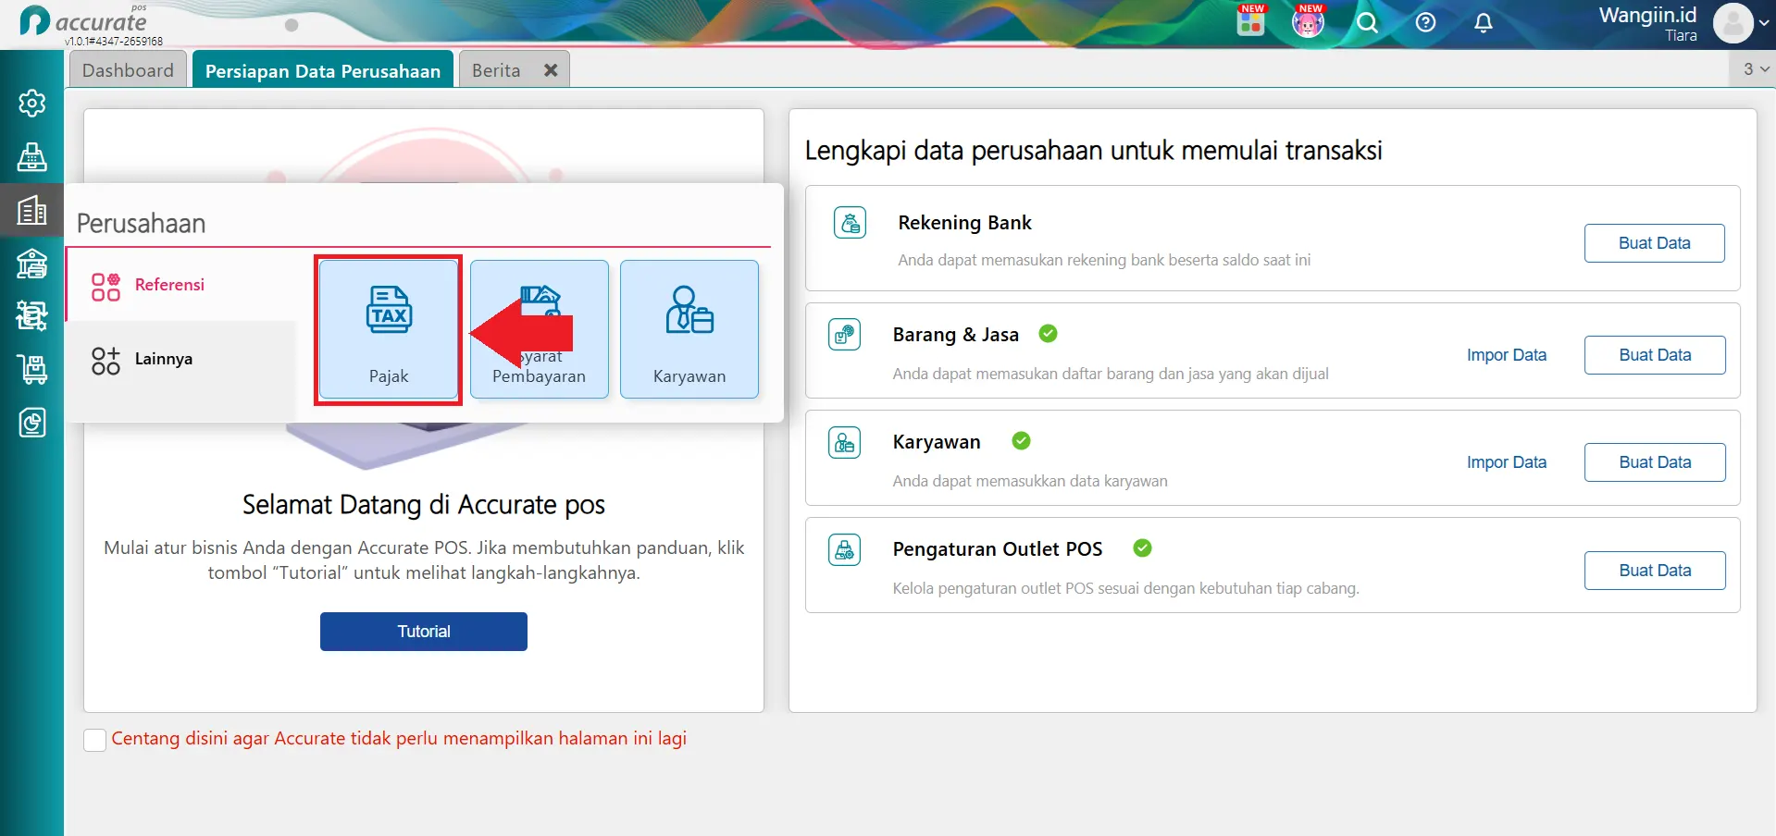The height and width of the screenshot is (836, 1776).
Task: Click Buat Data for Karyawan
Action: tap(1655, 462)
